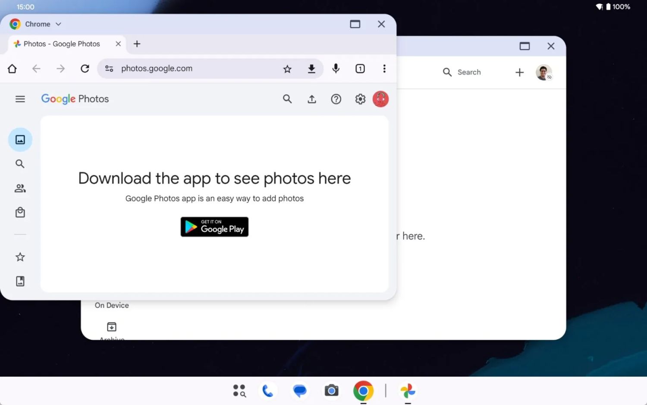Select the Photos image icon in sidebar

20,139
